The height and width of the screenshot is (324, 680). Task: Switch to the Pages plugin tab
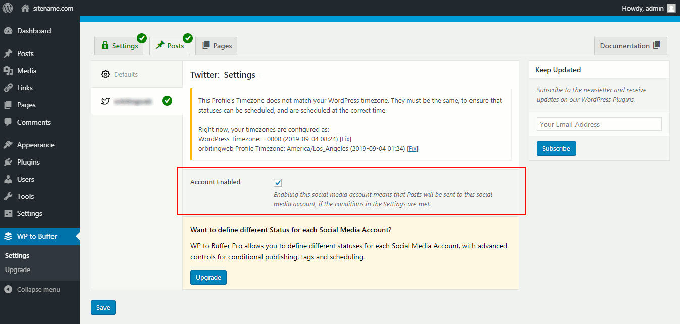coord(217,46)
